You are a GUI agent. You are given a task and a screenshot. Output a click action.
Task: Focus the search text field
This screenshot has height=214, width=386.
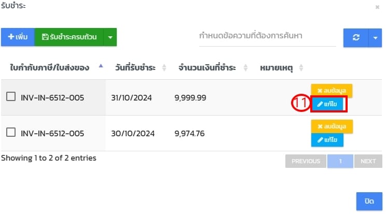coord(265,37)
